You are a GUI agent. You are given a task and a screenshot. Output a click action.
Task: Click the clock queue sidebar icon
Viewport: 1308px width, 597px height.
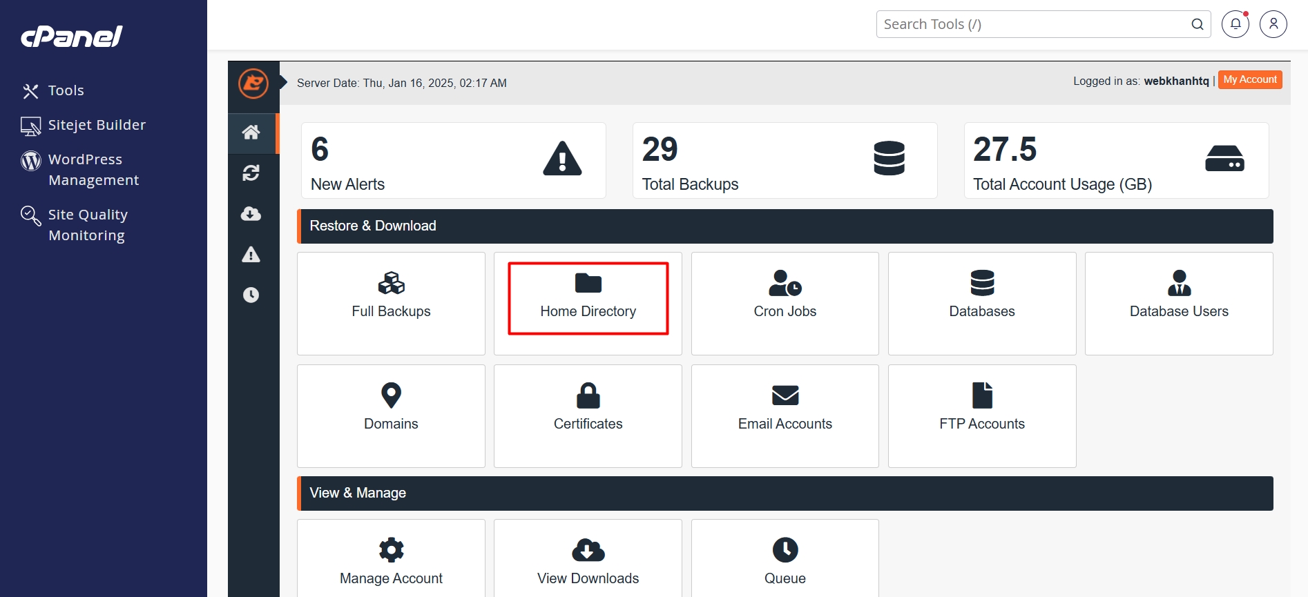coord(251,295)
